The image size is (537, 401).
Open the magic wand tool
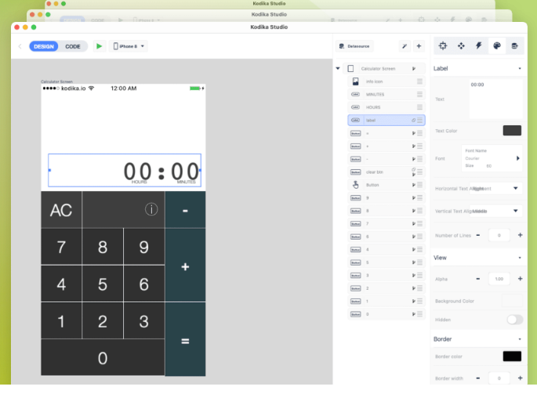(405, 46)
